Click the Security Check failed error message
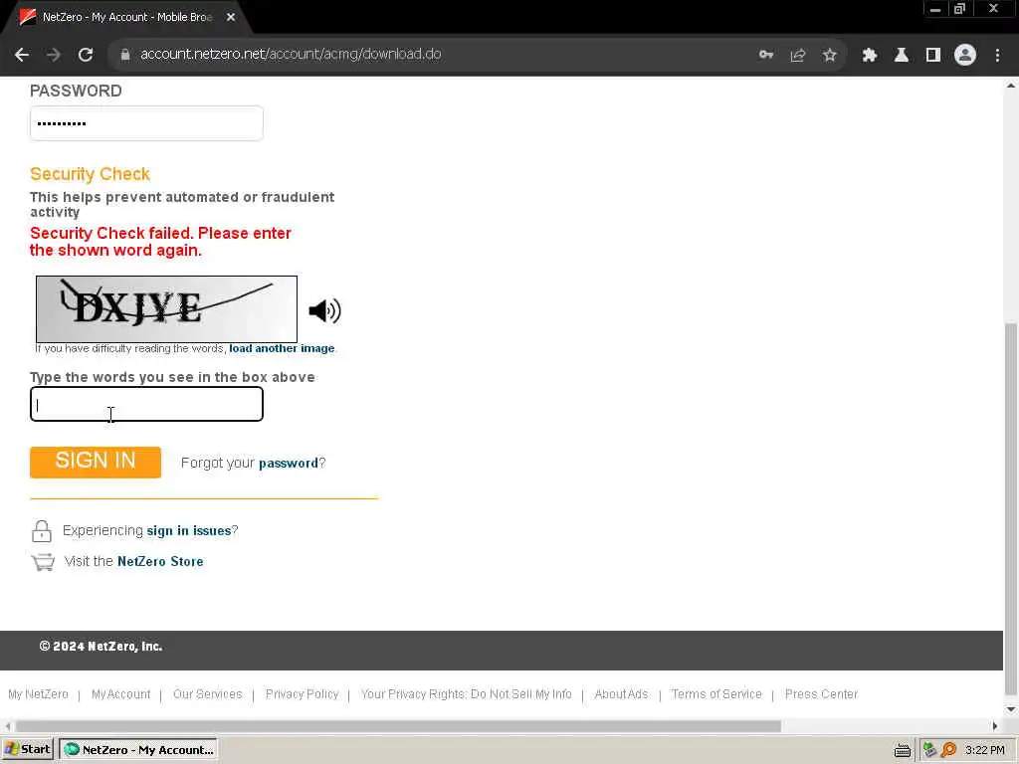This screenshot has width=1019, height=764. (160, 242)
